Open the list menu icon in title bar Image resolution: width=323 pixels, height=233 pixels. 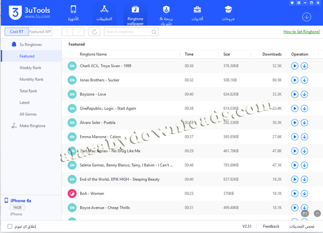tap(298, 3)
